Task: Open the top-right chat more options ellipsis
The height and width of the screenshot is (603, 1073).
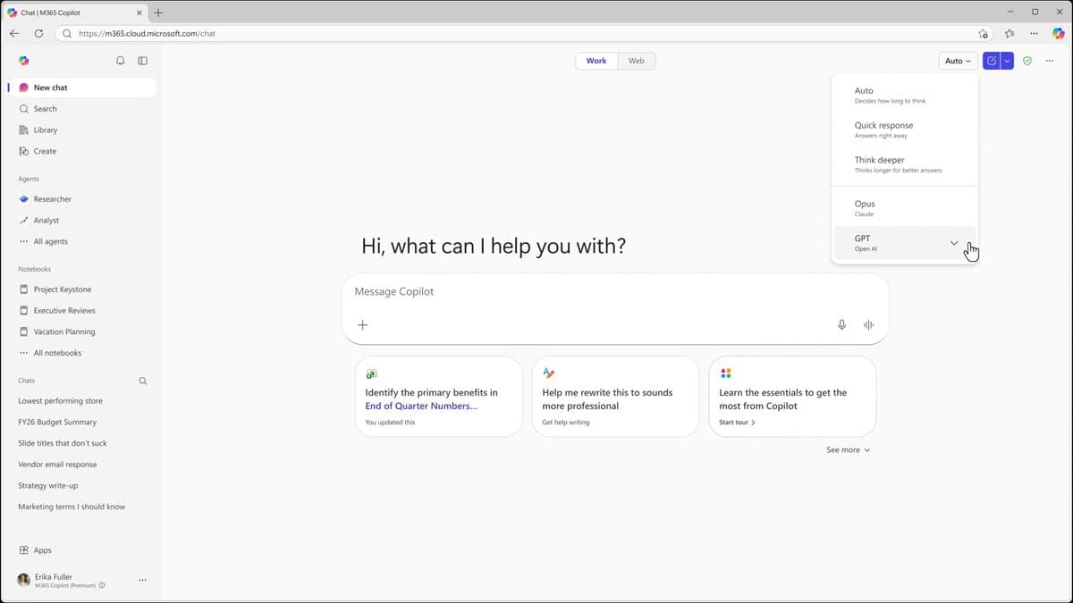Action: click(x=1049, y=61)
